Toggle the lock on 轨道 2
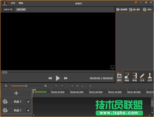The height and width of the screenshot is (117, 154). pyautogui.click(x=28, y=110)
